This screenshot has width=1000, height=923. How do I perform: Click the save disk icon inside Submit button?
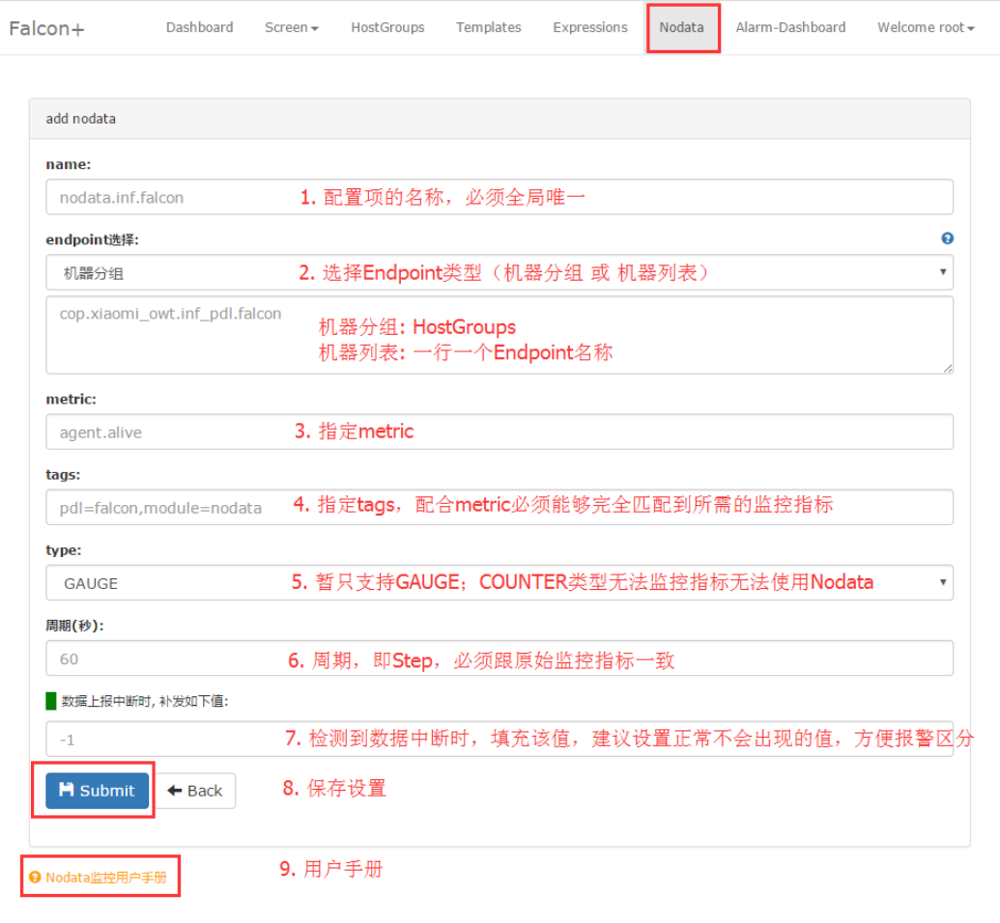click(66, 790)
